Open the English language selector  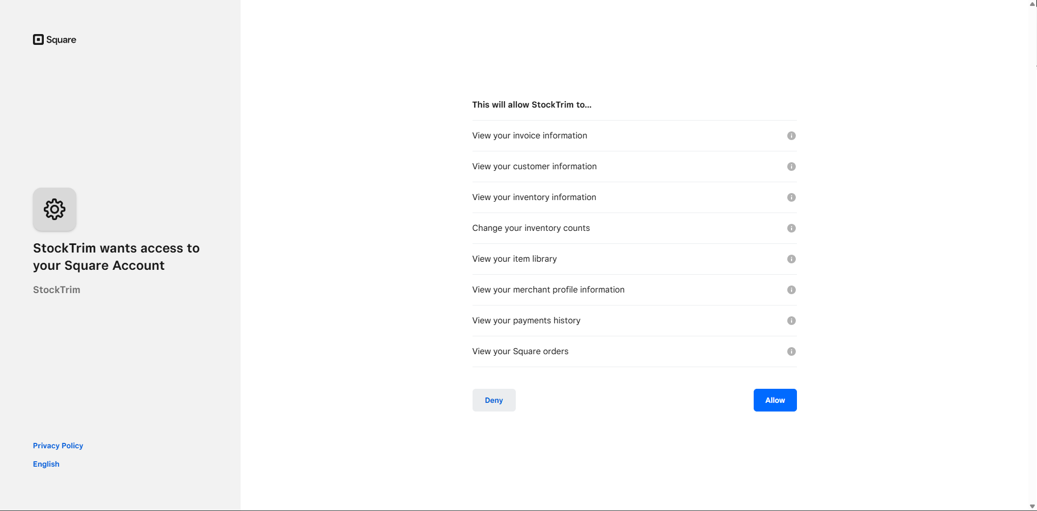click(46, 464)
